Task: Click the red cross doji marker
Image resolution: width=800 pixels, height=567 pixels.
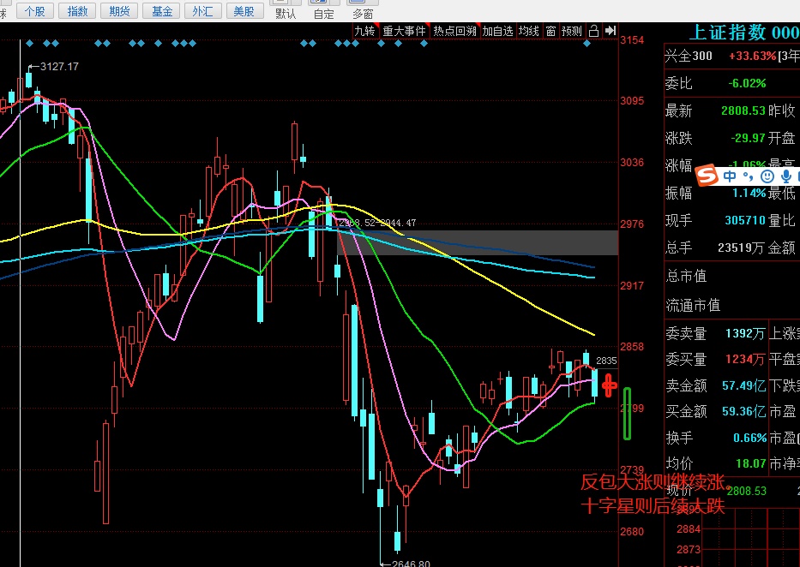Action: (x=609, y=385)
